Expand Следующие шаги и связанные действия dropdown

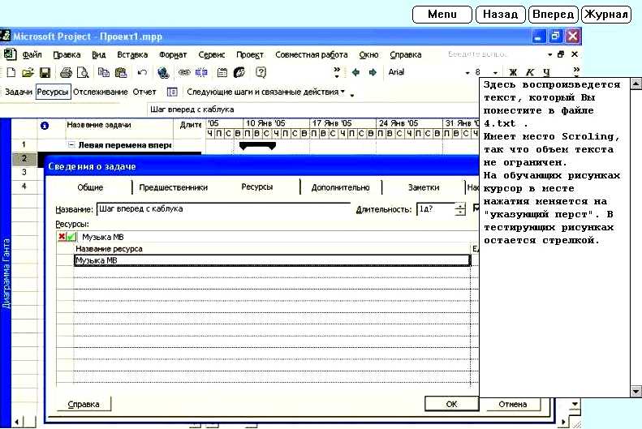point(343,92)
